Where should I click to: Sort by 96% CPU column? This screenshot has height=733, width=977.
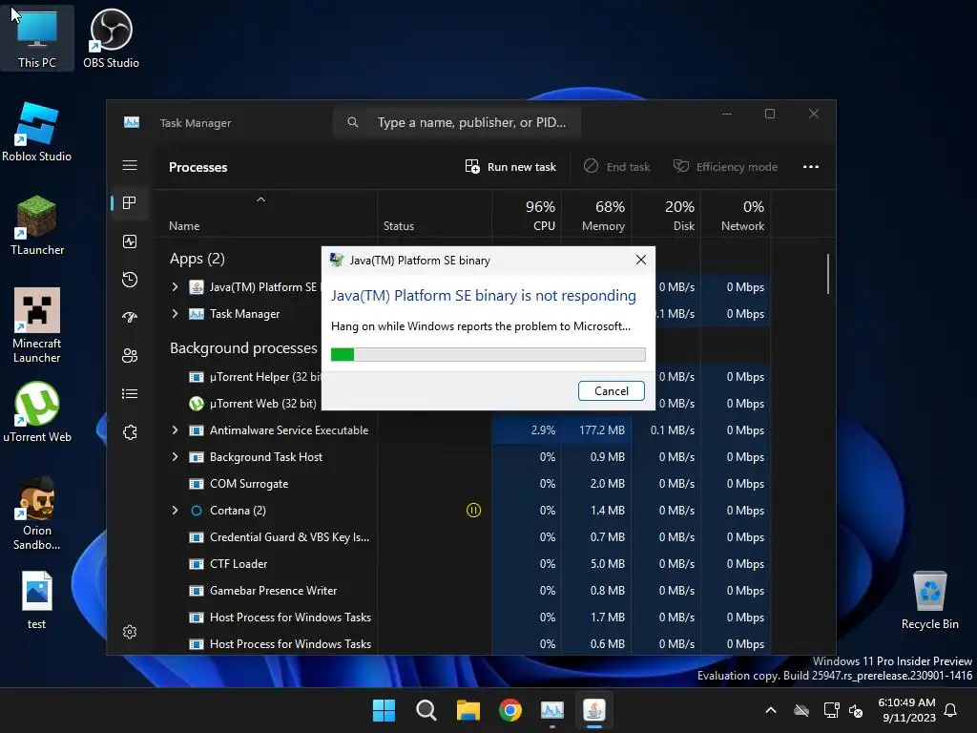click(x=527, y=215)
